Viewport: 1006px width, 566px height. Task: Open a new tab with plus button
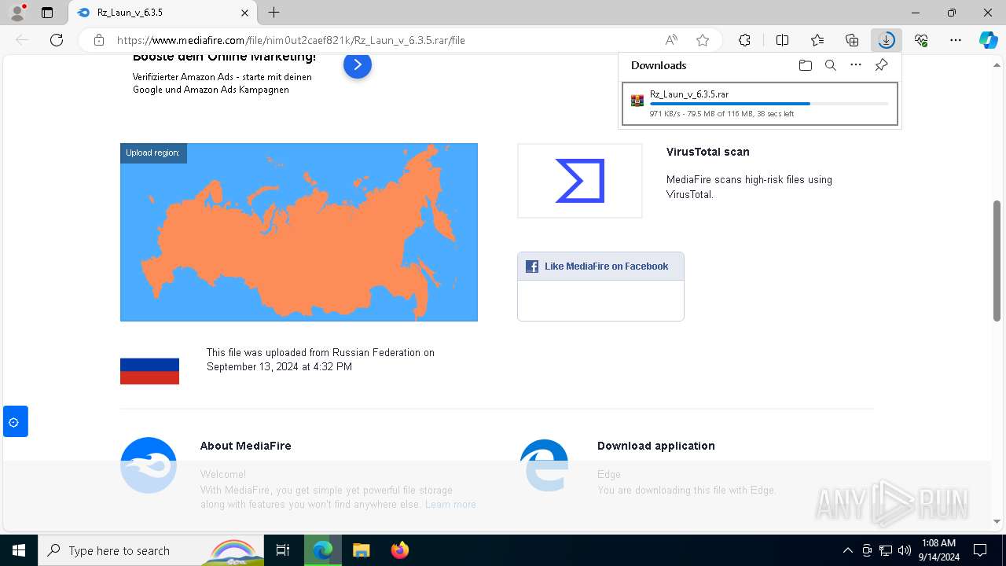(274, 13)
